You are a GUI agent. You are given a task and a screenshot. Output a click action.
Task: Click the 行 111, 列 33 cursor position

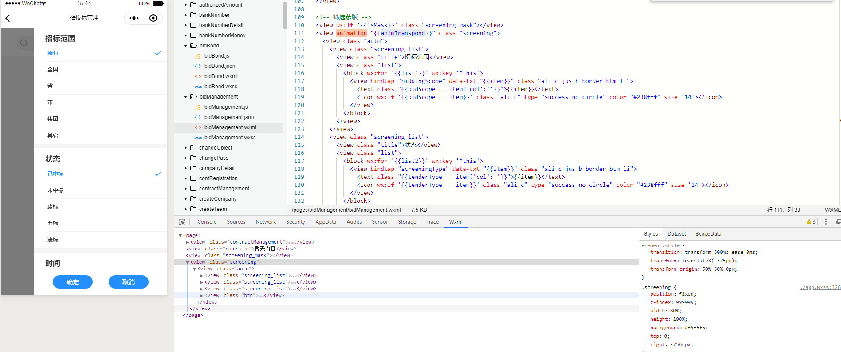click(784, 210)
